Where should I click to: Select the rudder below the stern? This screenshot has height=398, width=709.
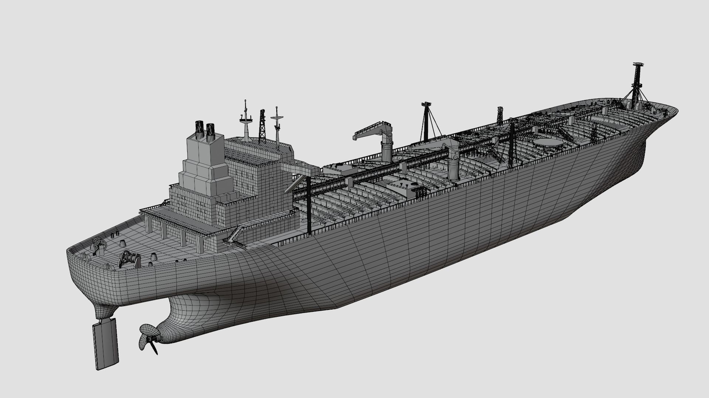click(105, 344)
